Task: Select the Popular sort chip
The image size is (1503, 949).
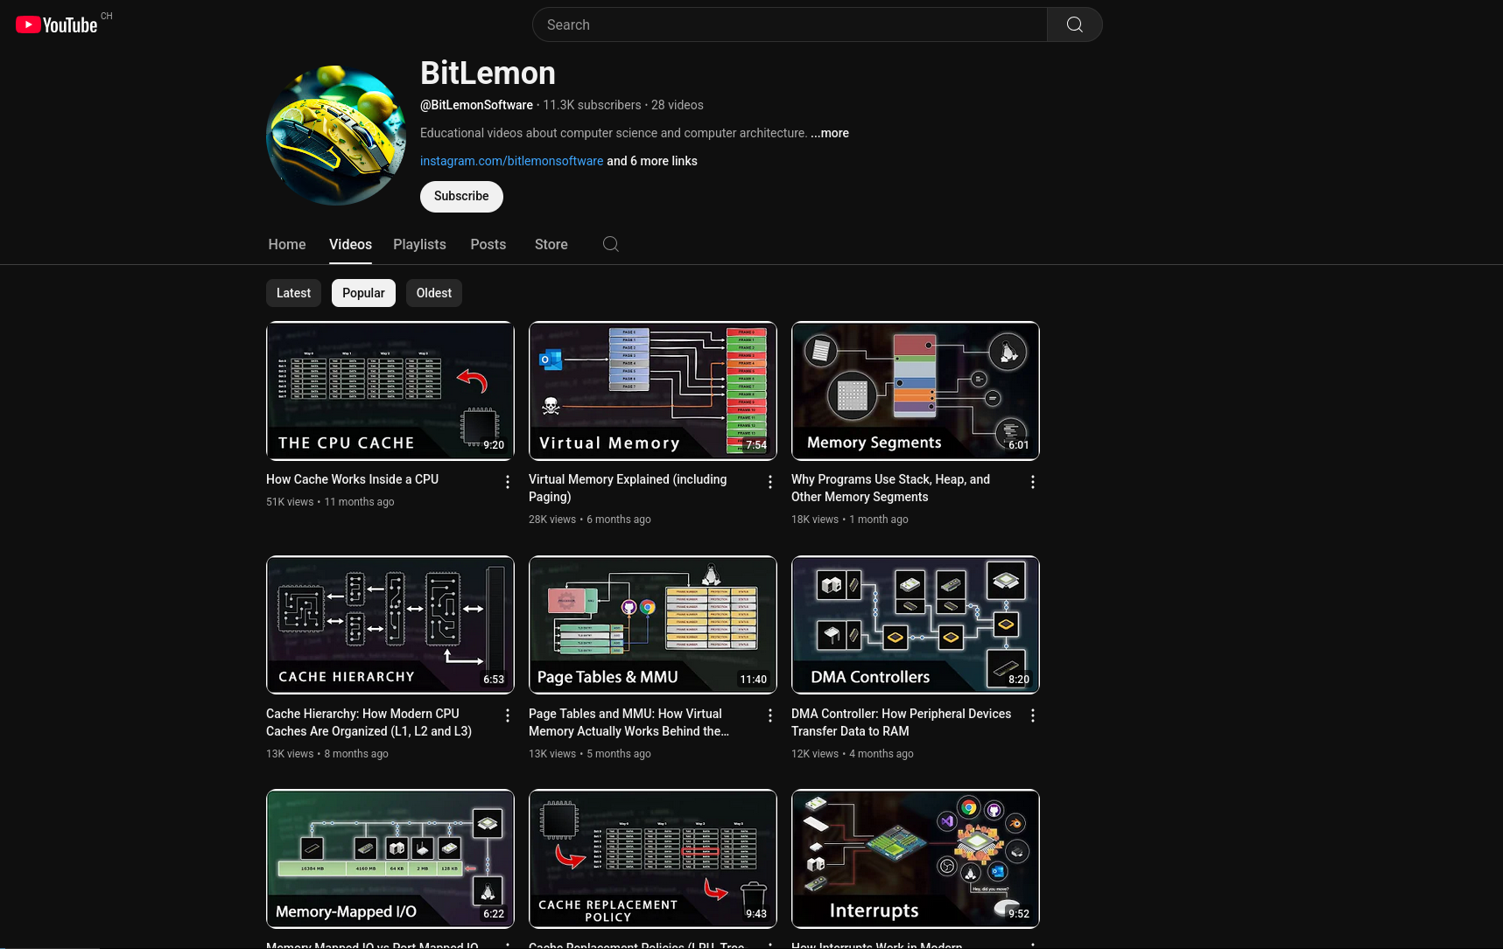Action: point(363,293)
